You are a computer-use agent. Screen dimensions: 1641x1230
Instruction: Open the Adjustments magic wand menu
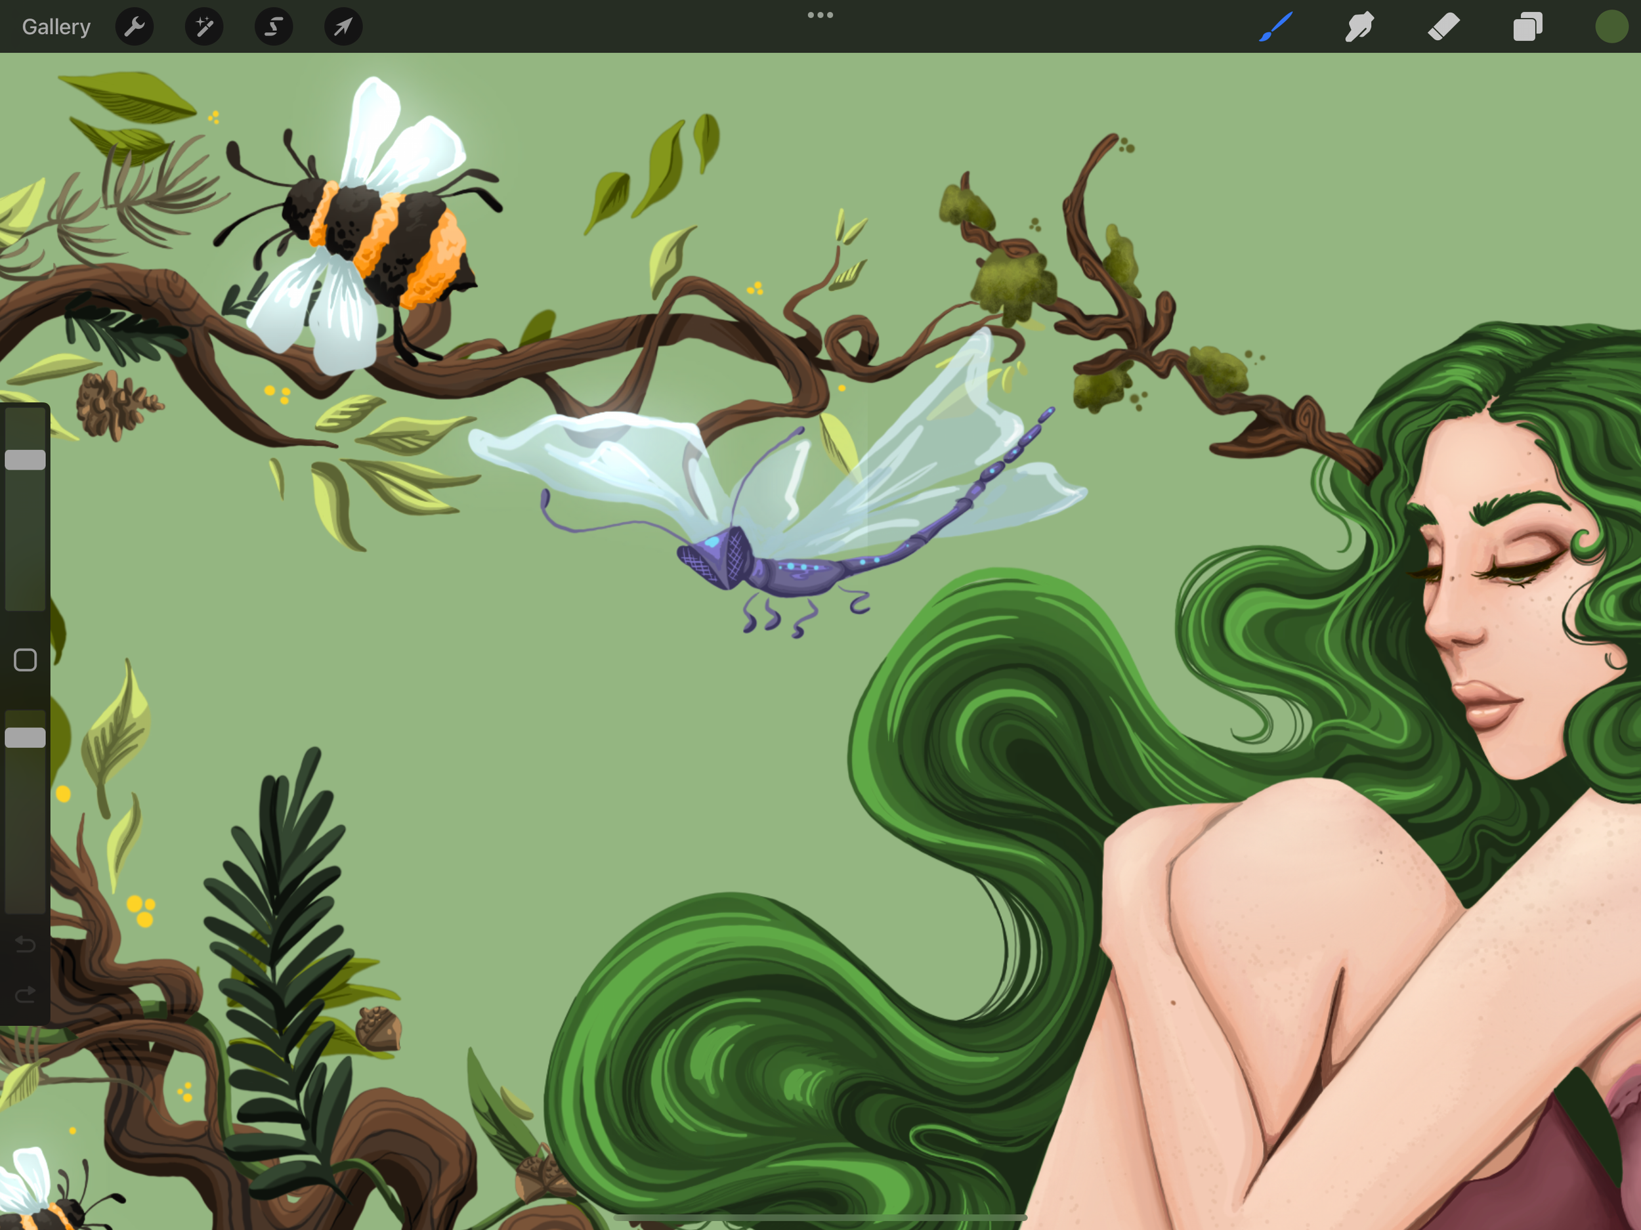point(204,27)
